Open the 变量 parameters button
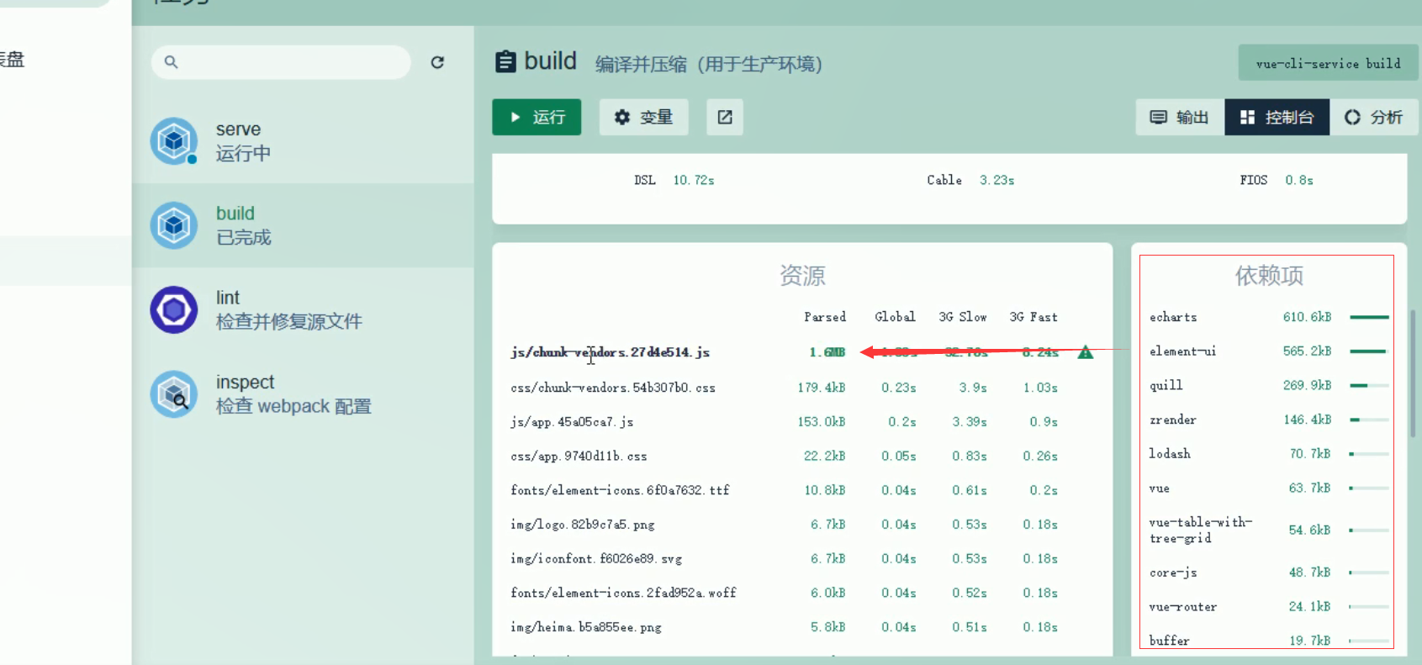This screenshot has height=665, width=1422. click(x=643, y=117)
